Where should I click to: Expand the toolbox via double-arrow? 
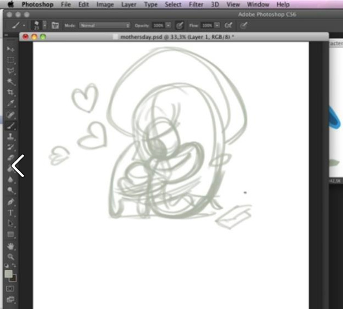click(x=6, y=35)
